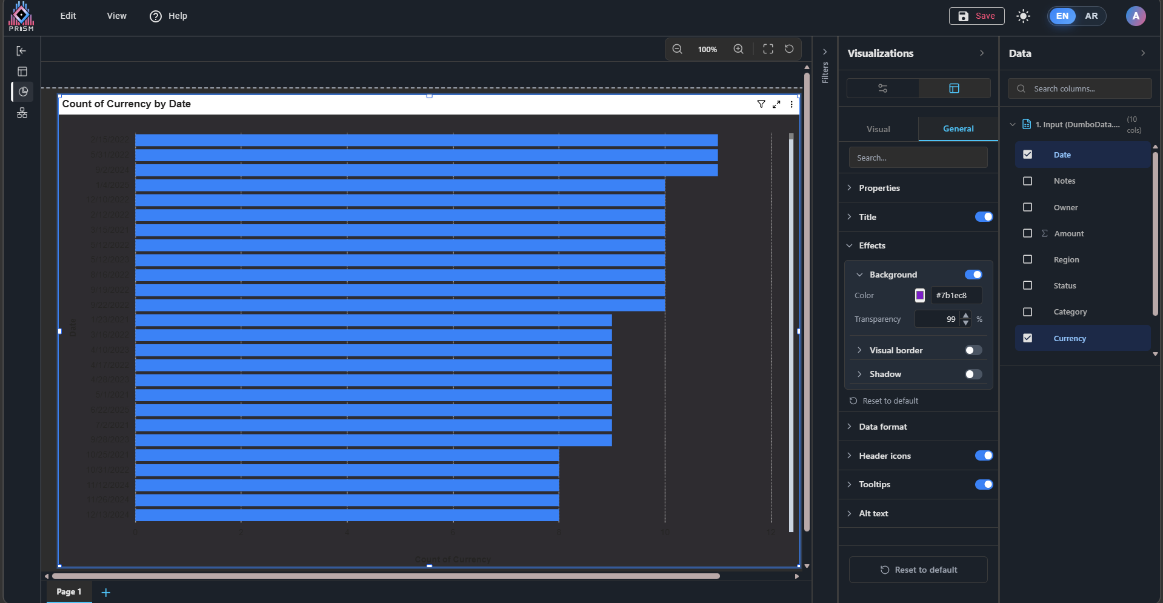Click the reset zoom rotate icon
This screenshot has width=1163, height=603.
789,49
